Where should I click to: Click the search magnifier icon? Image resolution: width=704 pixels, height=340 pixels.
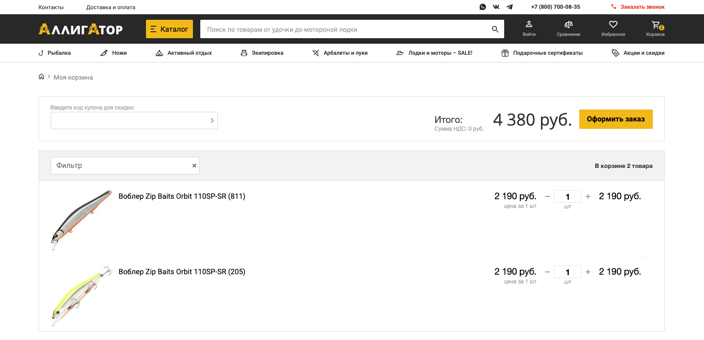coord(495,29)
